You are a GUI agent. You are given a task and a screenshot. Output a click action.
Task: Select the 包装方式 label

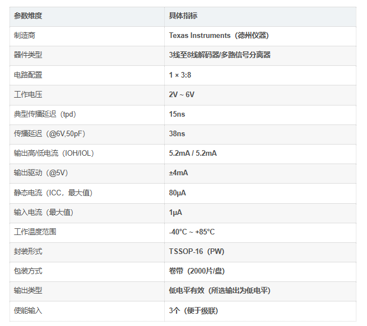[28, 271]
